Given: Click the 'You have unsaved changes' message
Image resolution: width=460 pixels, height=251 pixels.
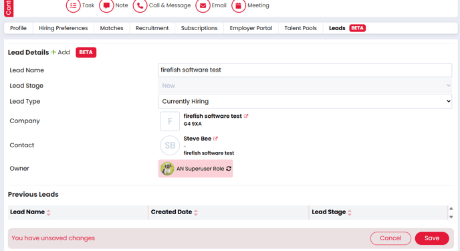Looking at the screenshot, I should point(53,238).
